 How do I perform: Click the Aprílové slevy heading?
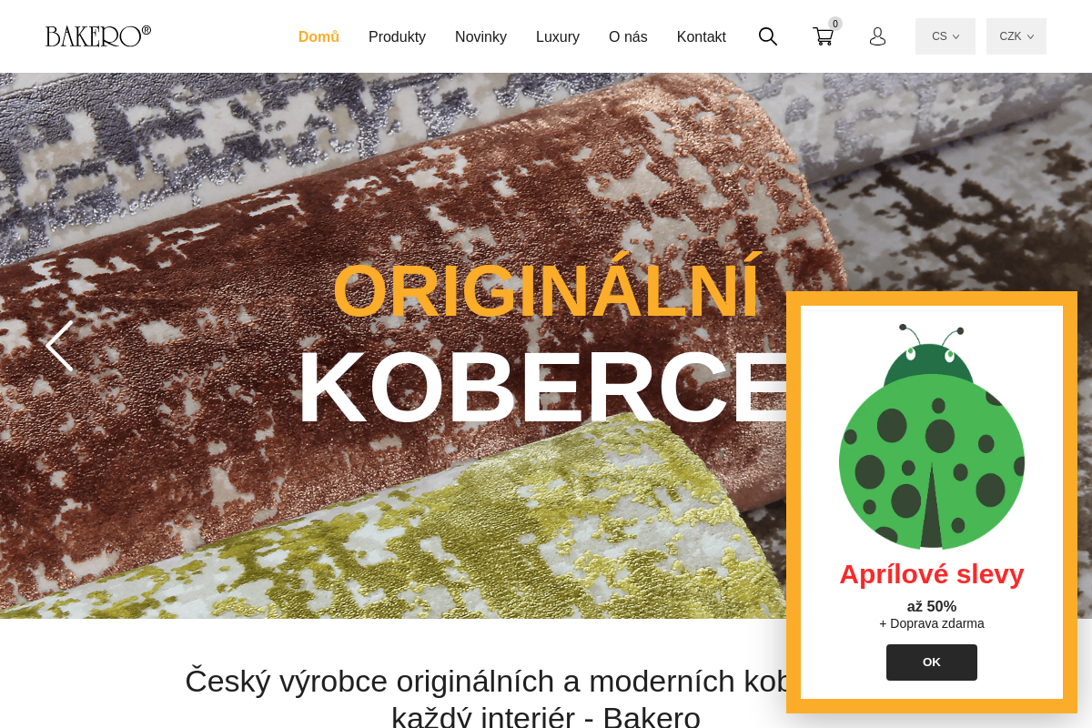coord(932,574)
